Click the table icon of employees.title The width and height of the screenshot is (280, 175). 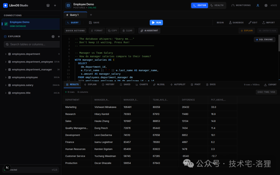coord(10,93)
